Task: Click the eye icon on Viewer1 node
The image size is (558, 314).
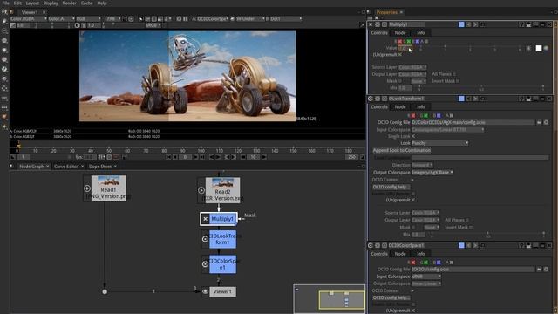Action: click(206, 291)
